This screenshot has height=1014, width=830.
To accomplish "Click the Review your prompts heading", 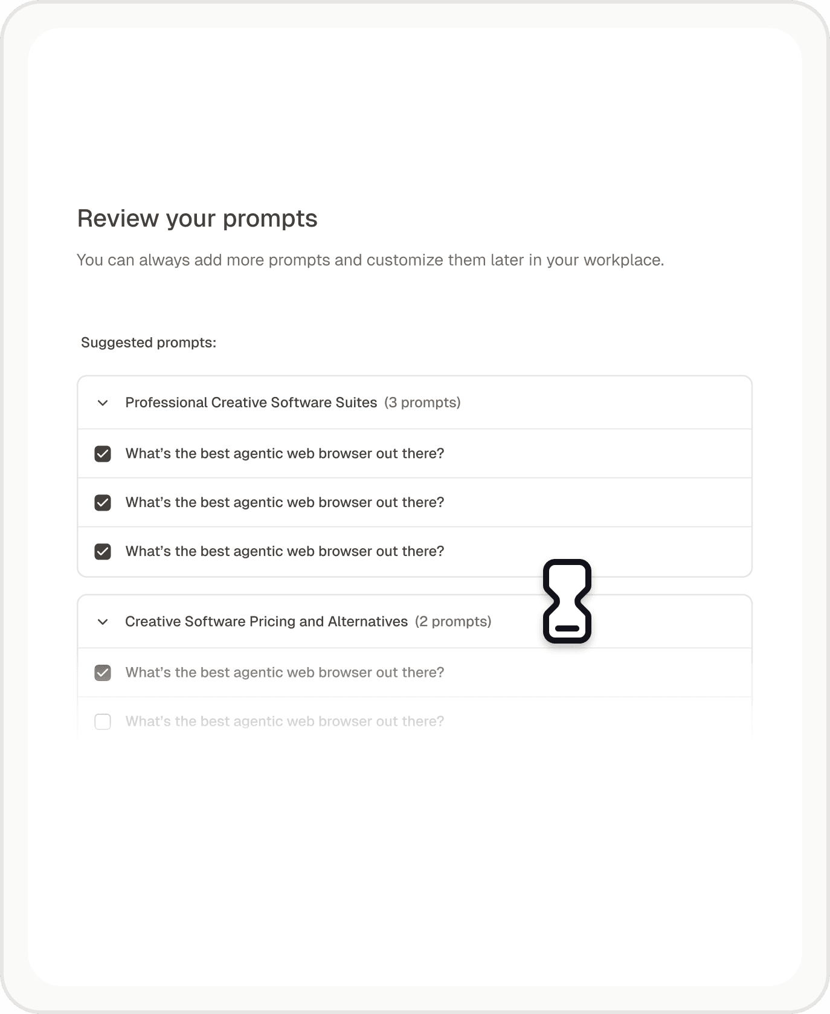I will 197,218.
